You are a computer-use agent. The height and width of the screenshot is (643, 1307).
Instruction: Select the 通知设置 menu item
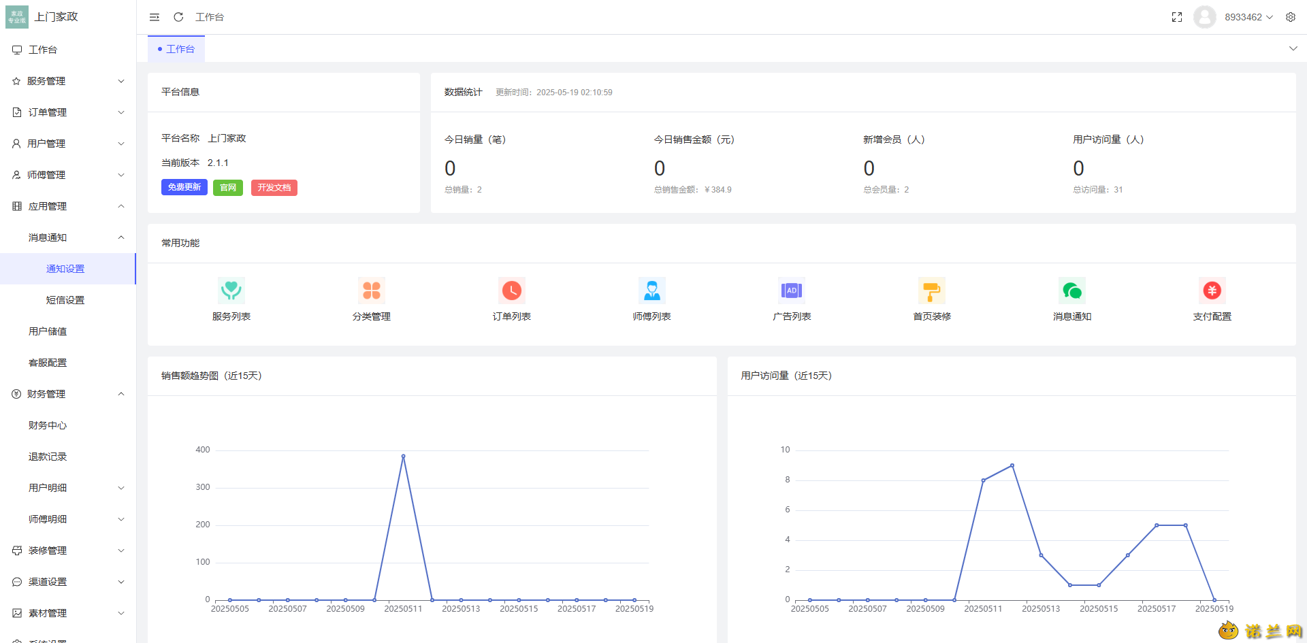(x=68, y=269)
